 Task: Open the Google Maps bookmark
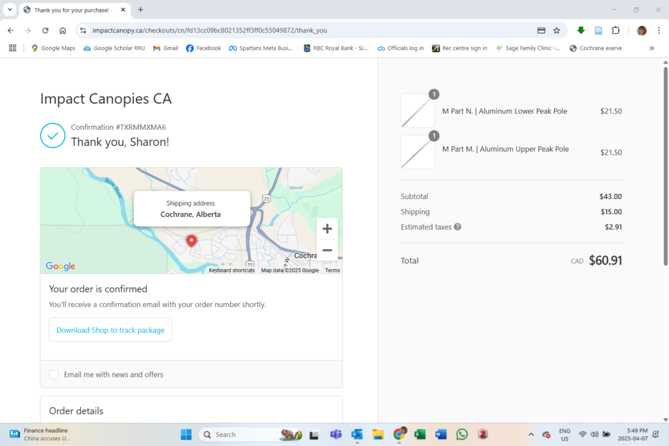coord(54,48)
